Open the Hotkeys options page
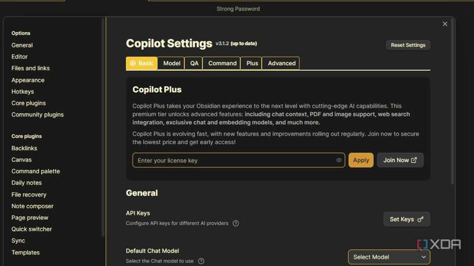The image size is (474, 266). tap(23, 92)
